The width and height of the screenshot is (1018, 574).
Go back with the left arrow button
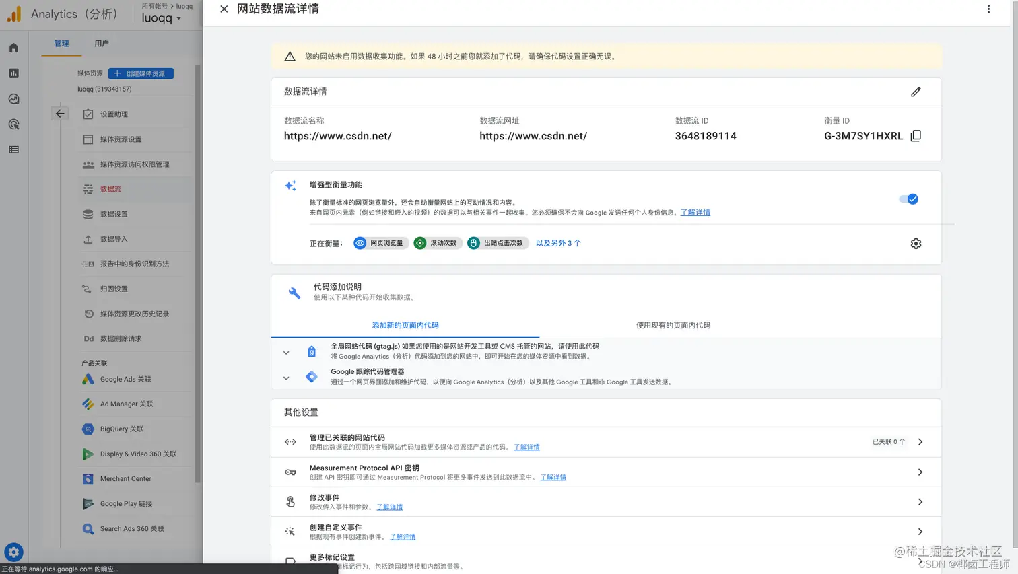pyautogui.click(x=60, y=114)
